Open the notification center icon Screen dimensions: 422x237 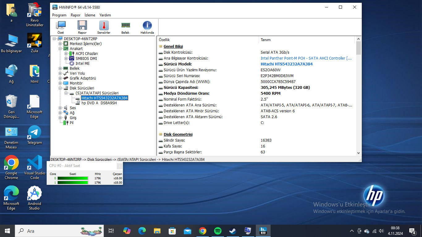[412, 231]
